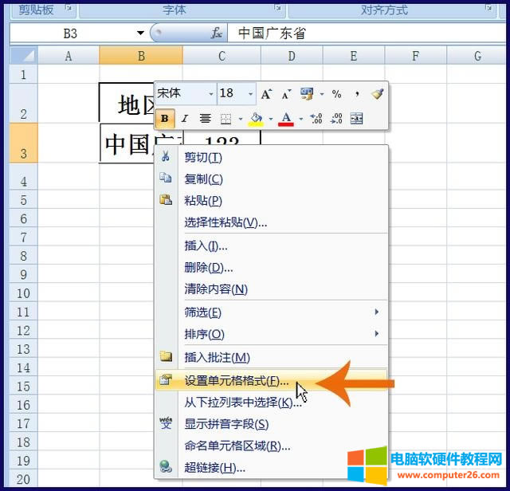Select 设置单元格格式(F) from context menu
This screenshot has height=491, width=510.
coord(237,380)
